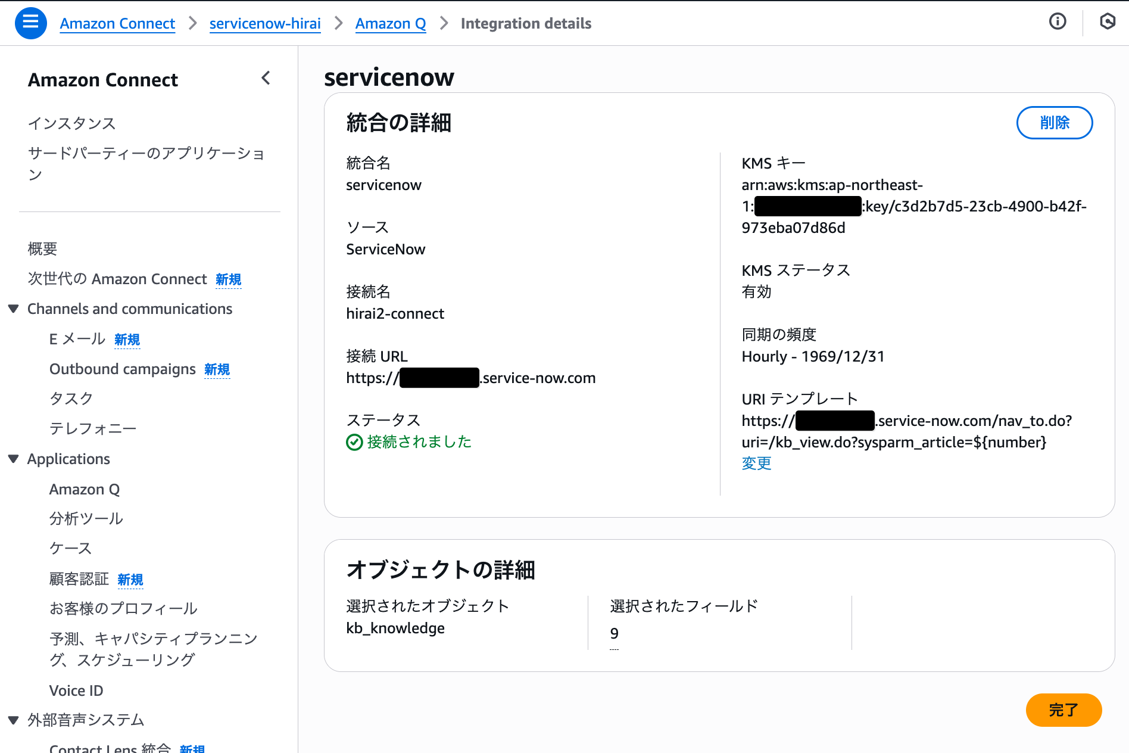Click the underlined 9 under 選択されたフィールド
1129x753 pixels.
[614, 633]
